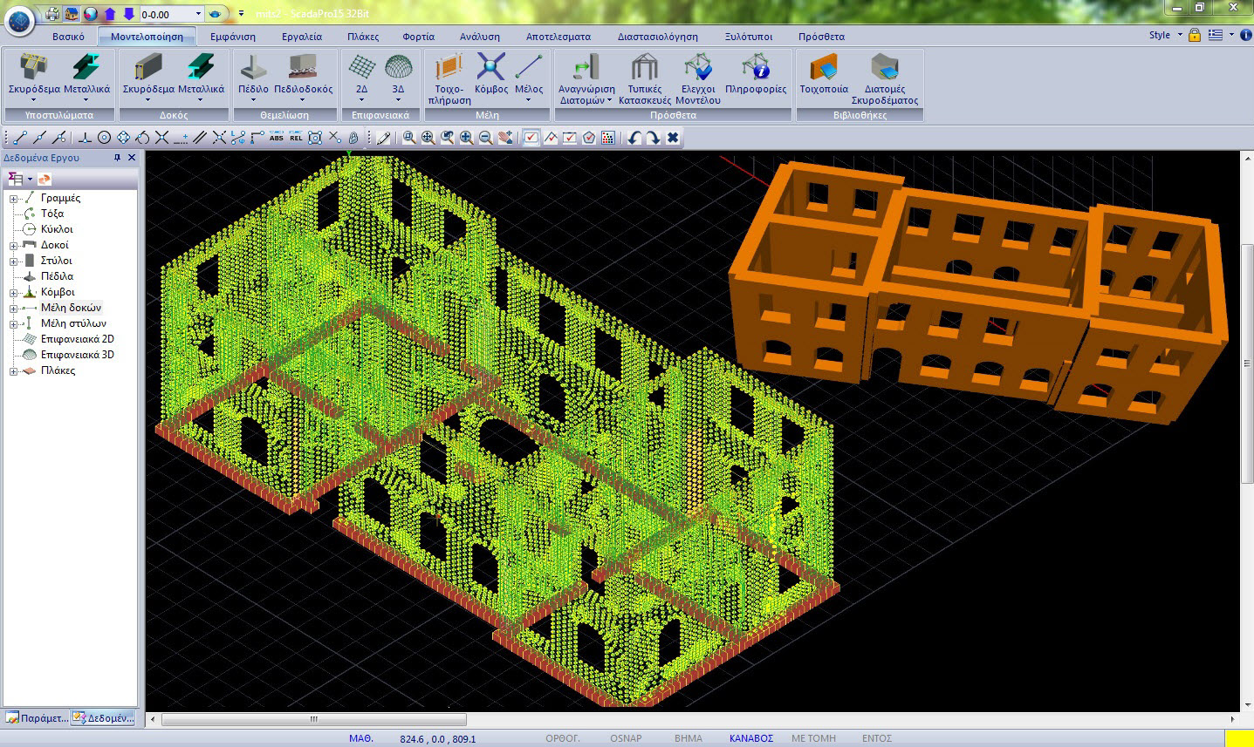Image resolution: width=1254 pixels, height=747 pixels.
Task: Click the undo arrow in toolbar
Action: pyautogui.click(x=634, y=138)
